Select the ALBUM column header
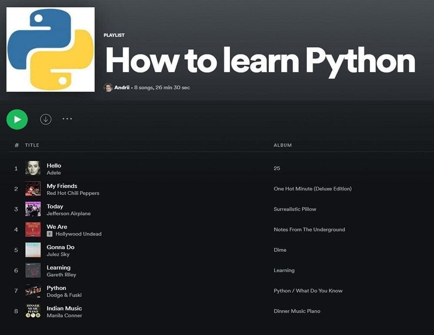This screenshot has height=335, width=434. click(282, 145)
